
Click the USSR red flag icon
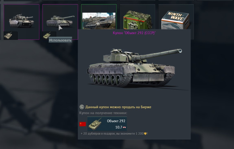click(83, 124)
